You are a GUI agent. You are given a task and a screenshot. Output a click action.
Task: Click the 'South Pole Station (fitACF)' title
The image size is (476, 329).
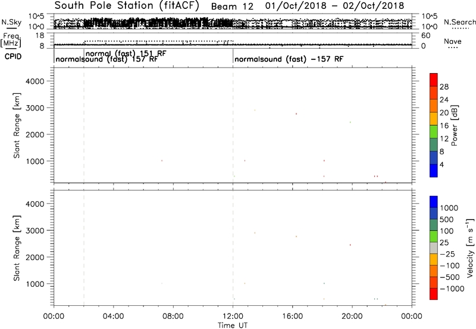[126, 6]
